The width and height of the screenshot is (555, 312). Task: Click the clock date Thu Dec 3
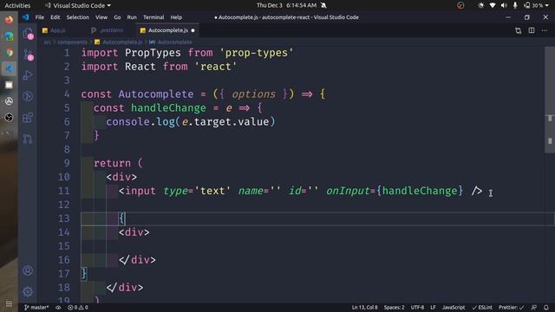click(286, 5)
